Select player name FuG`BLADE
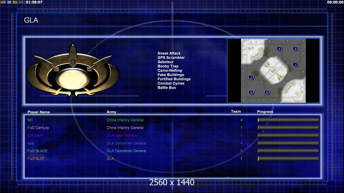Screen dimensions: 344x193 (x=37, y=151)
